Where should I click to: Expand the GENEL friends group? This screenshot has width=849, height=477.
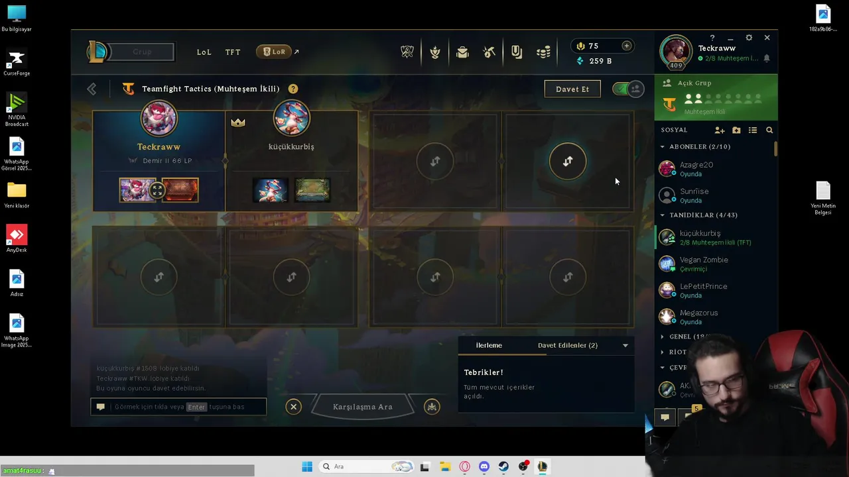coord(662,337)
